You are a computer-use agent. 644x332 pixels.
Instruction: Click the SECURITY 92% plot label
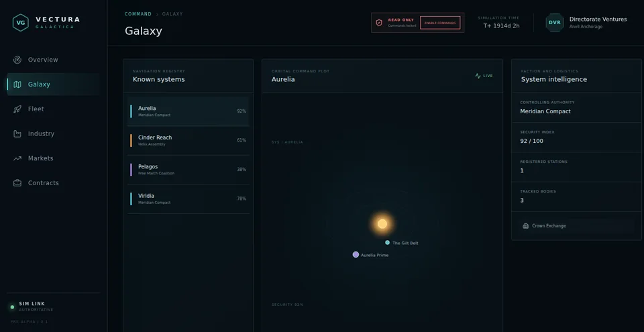287,305
